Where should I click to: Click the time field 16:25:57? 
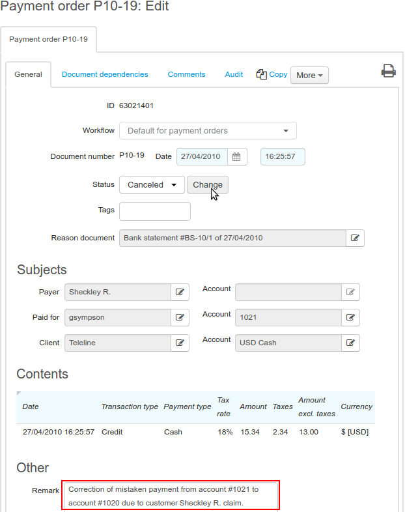[283, 157]
